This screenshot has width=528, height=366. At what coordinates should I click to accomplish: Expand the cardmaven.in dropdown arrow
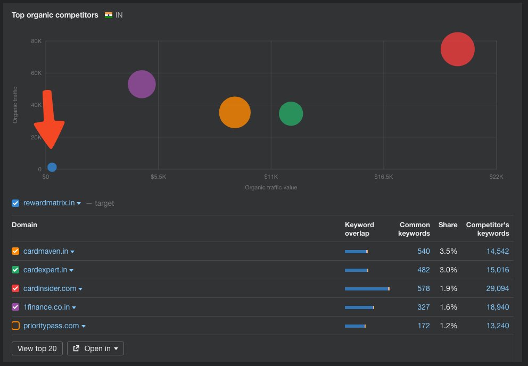point(72,252)
